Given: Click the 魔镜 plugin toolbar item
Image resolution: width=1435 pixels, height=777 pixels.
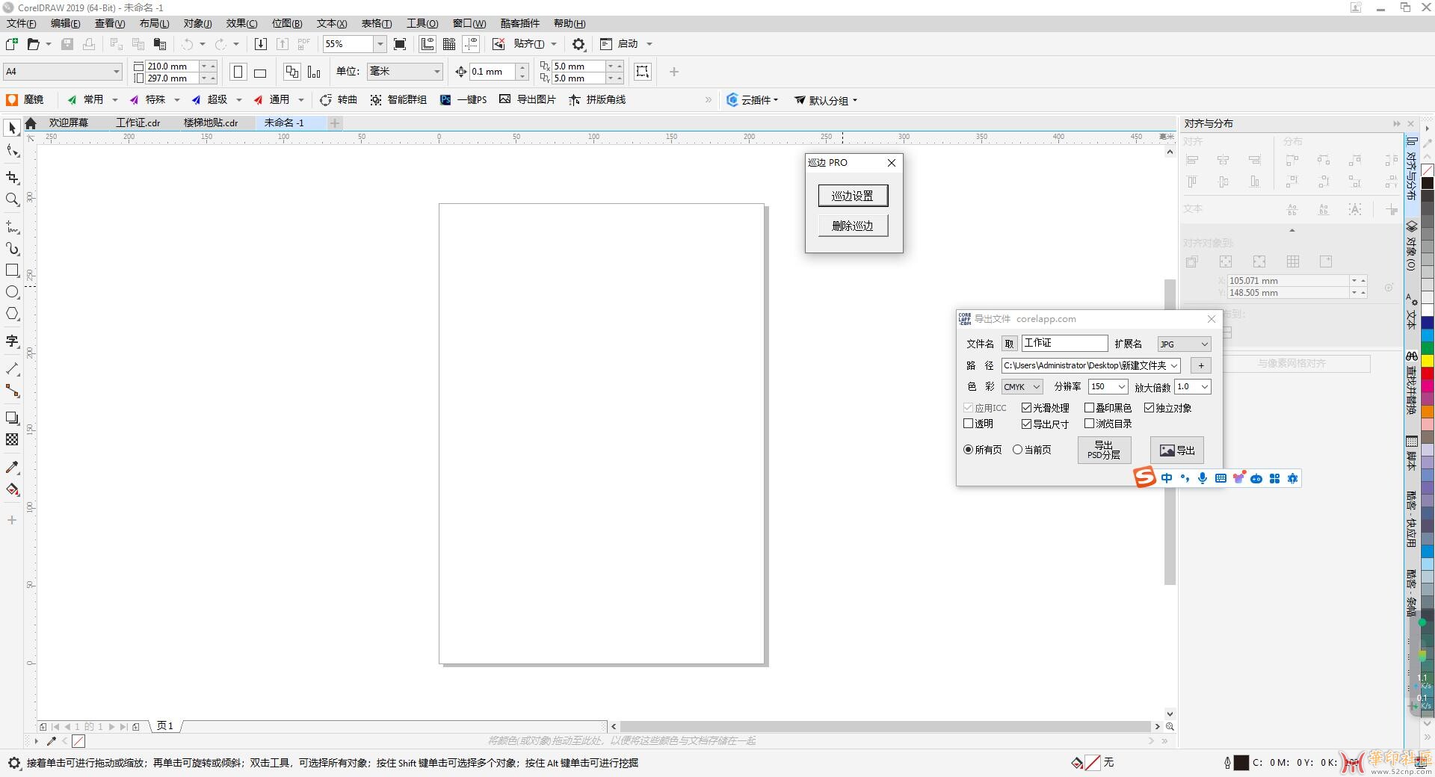Looking at the screenshot, I should (25, 99).
